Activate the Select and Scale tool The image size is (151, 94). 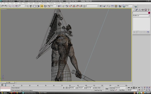pyautogui.click(x=49, y=6)
